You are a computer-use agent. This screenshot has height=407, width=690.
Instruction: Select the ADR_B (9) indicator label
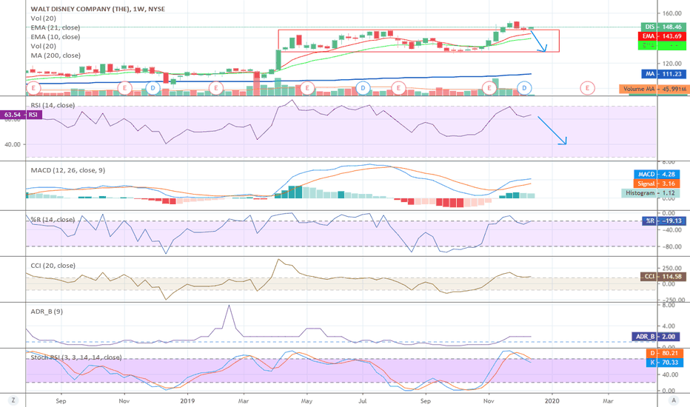click(47, 312)
